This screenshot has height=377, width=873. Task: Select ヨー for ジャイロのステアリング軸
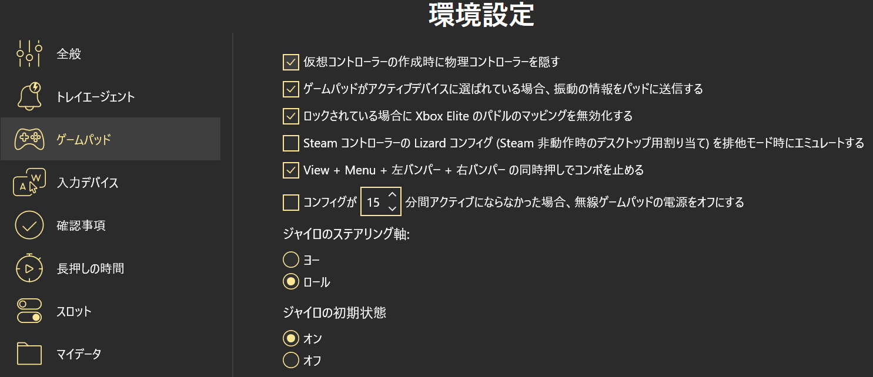[290, 259]
